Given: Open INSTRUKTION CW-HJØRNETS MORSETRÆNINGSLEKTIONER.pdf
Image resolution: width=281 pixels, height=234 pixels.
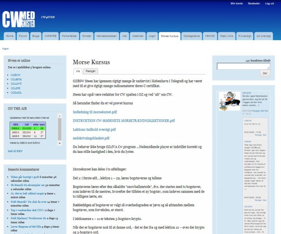Looking at the screenshot, I should pyautogui.click(x=124, y=121).
